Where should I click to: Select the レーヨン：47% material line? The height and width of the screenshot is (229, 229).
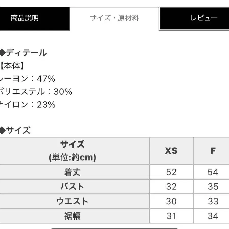[x=27, y=79]
